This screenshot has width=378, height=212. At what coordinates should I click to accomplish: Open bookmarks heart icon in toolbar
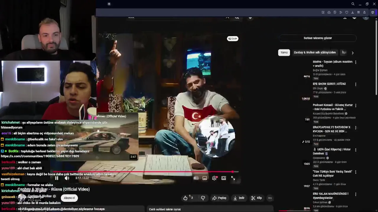click(347, 12)
